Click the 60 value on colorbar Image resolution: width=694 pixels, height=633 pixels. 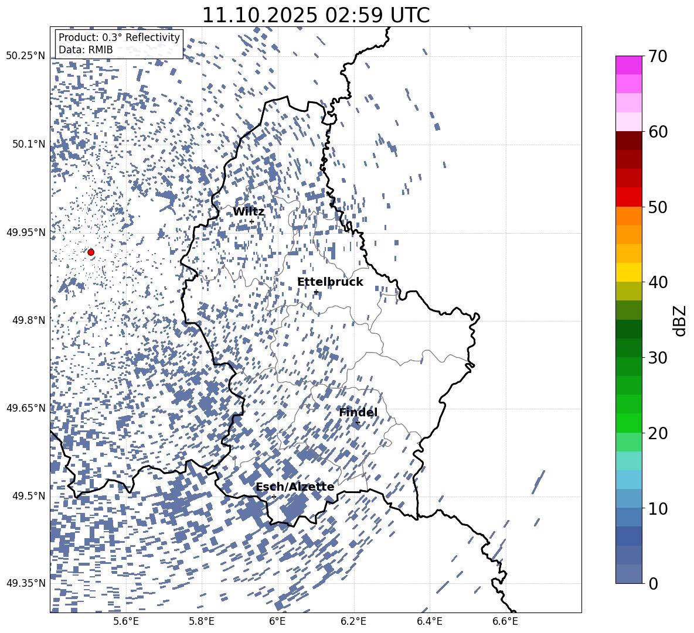pyautogui.click(x=658, y=132)
